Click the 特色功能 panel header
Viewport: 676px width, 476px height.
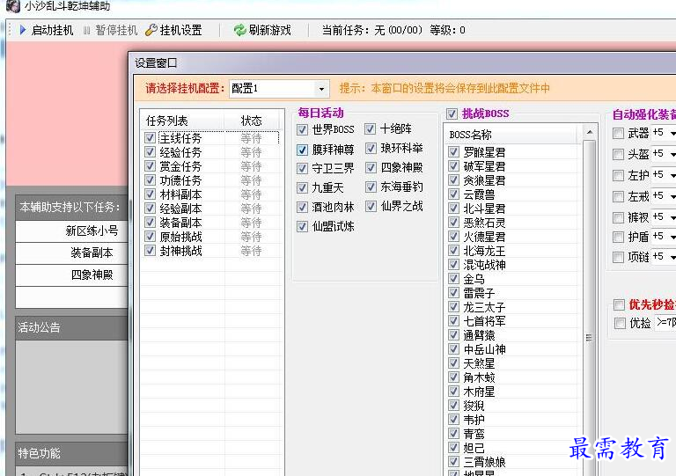pos(71,453)
